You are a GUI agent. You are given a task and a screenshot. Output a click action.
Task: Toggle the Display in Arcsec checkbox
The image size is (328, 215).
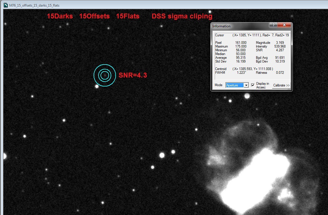[253, 84]
